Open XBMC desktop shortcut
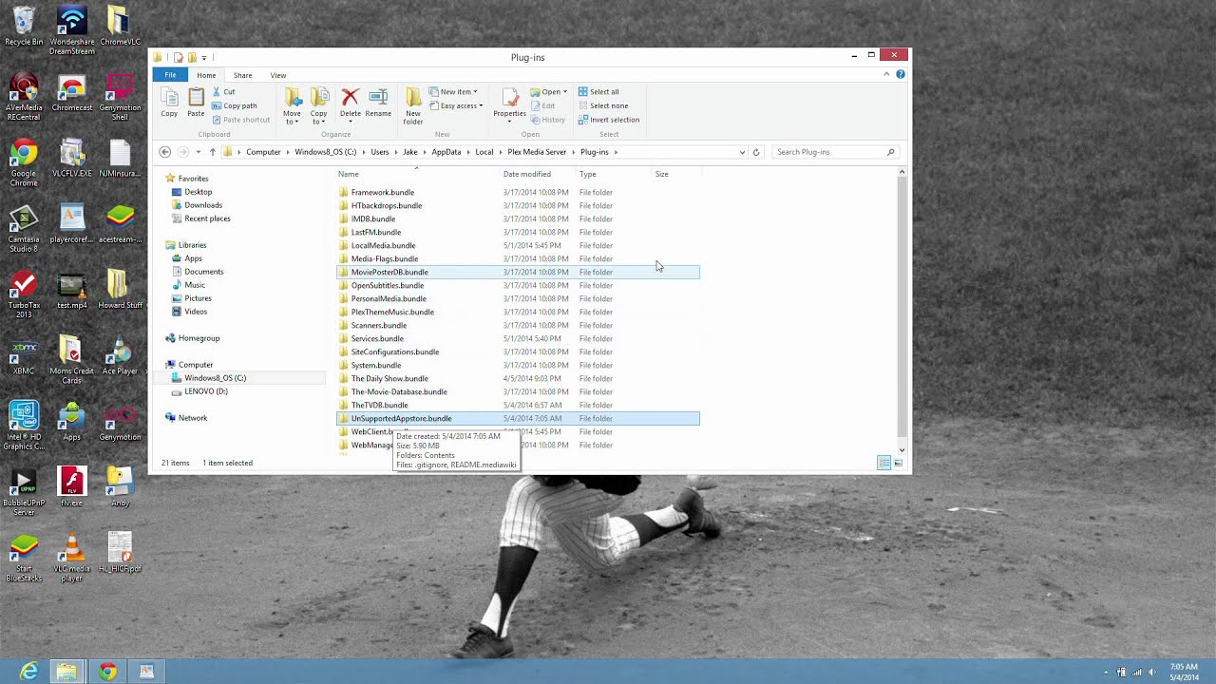 click(x=24, y=356)
